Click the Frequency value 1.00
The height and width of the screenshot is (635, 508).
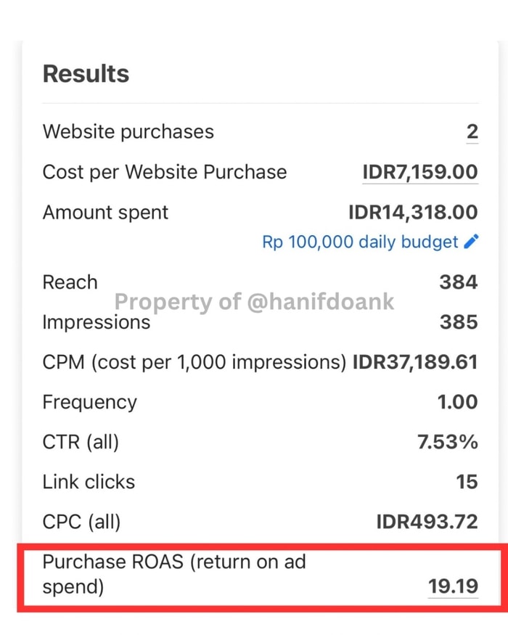click(x=457, y=402)
